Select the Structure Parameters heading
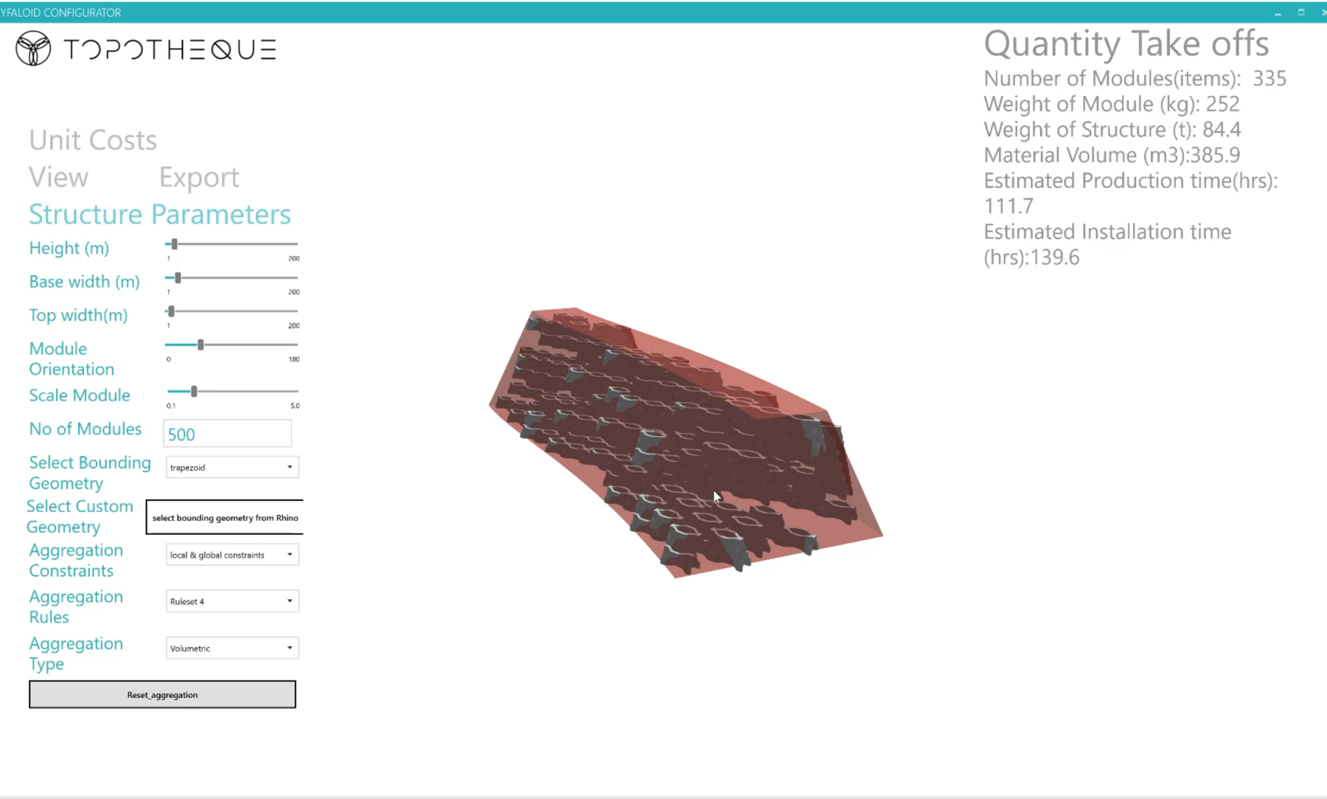This screenshot has width=1327, height=799. point(160,214)
